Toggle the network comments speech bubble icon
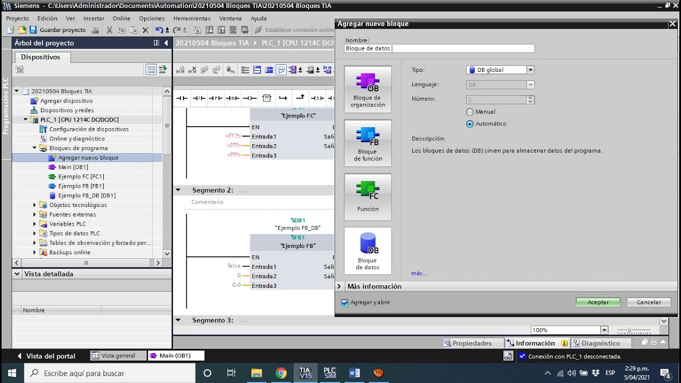681x383 pixels. (281, 70)
